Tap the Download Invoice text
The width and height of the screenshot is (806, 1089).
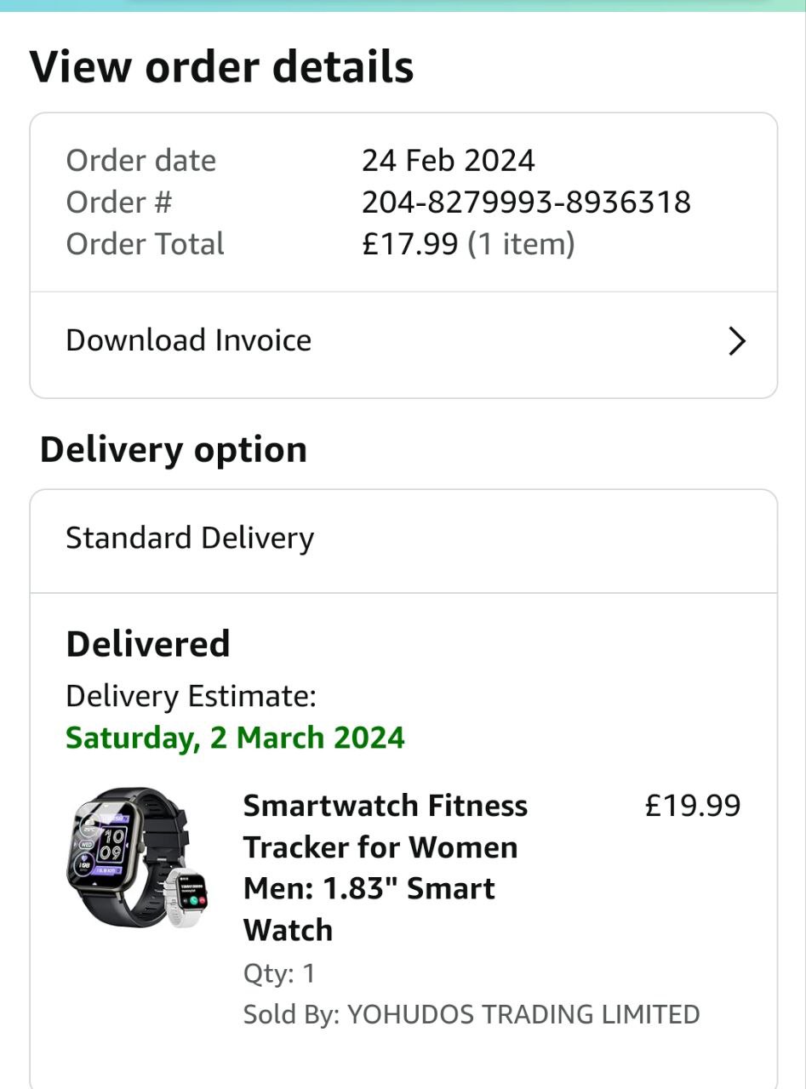[188, 340]
